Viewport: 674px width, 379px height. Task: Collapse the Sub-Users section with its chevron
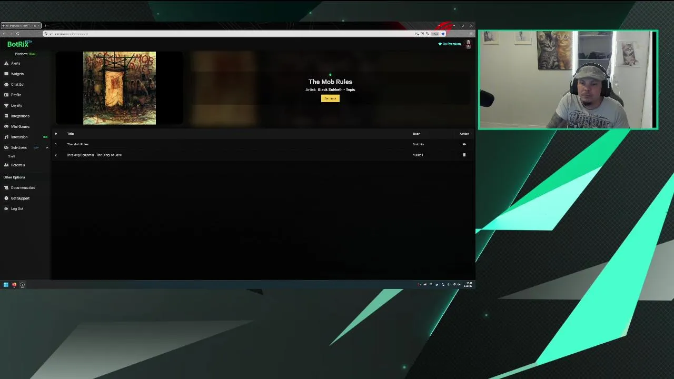pyautogui.click(x=47, y=147)
